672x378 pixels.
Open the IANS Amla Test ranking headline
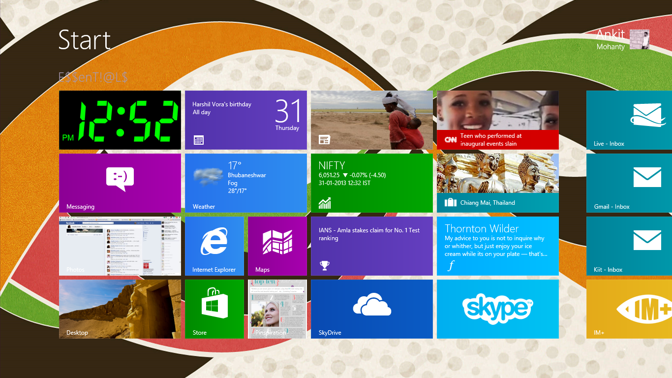pos(369,234)
